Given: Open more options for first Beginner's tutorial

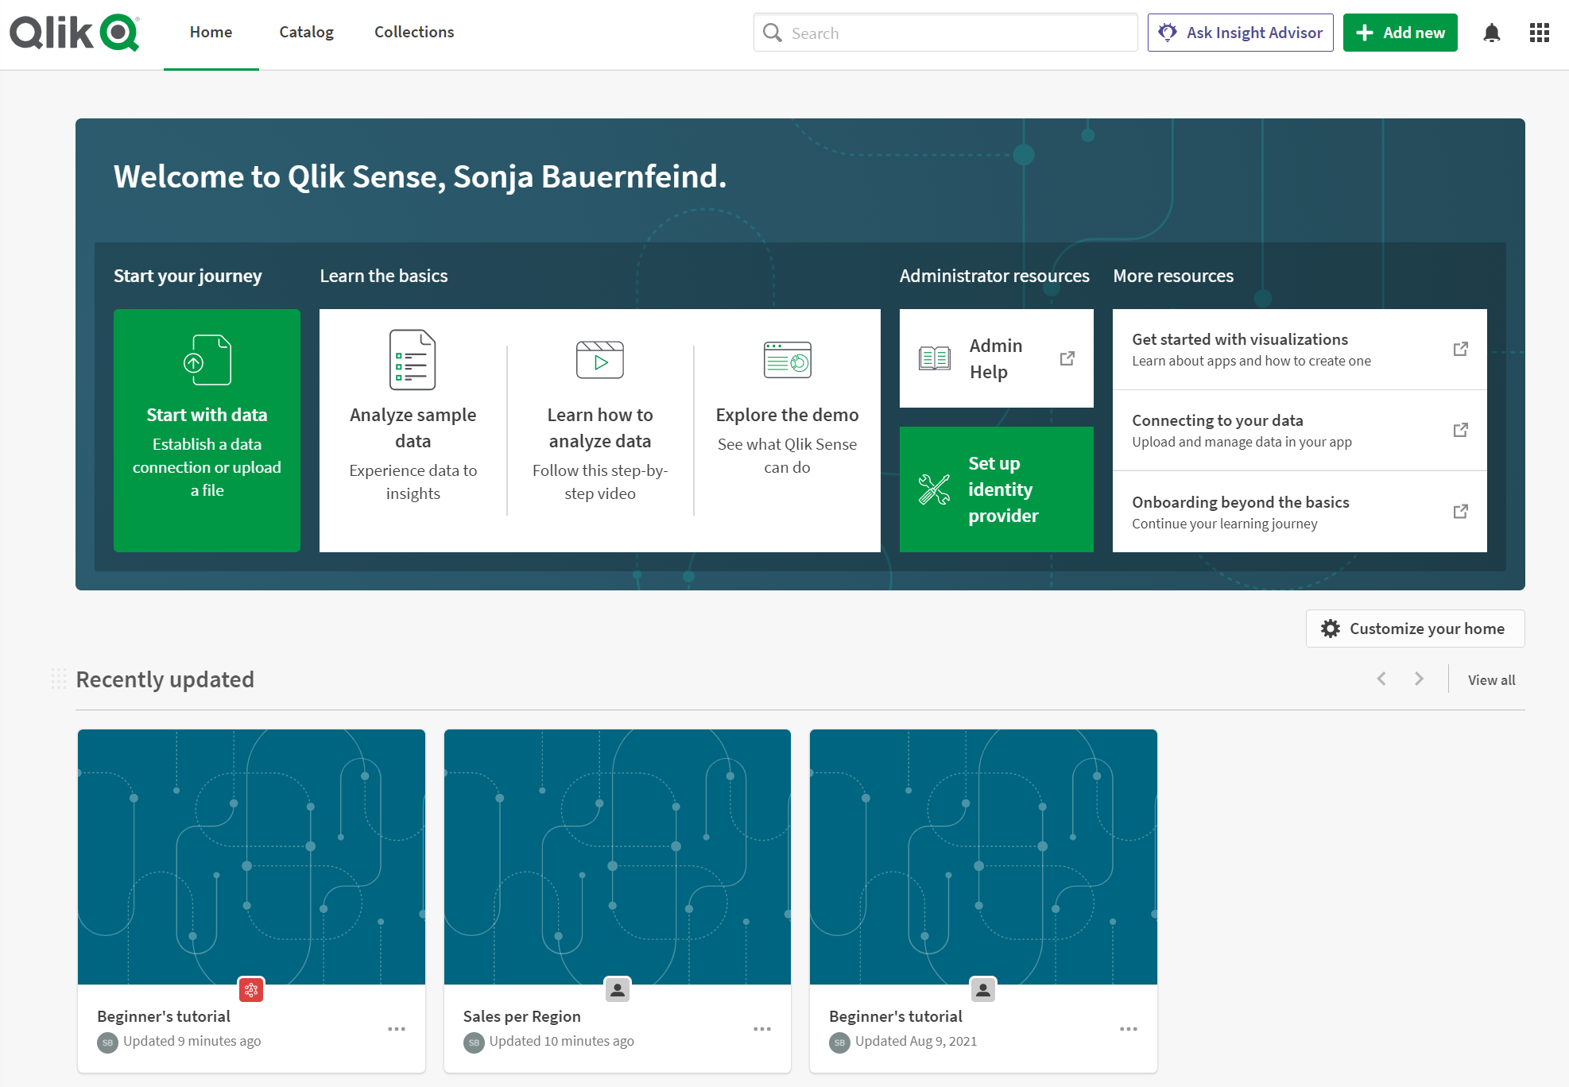Looking at the screenshot, I should pyautogui.click(x=396, y=1029).
